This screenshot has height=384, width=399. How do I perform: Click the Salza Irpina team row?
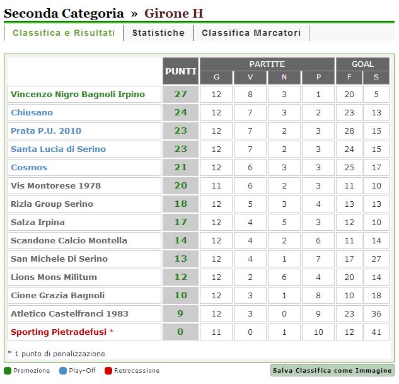point(38,223)
